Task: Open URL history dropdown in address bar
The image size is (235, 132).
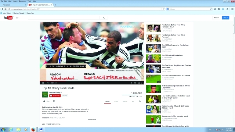Action: pyautogui.click(x=162, y=9)
